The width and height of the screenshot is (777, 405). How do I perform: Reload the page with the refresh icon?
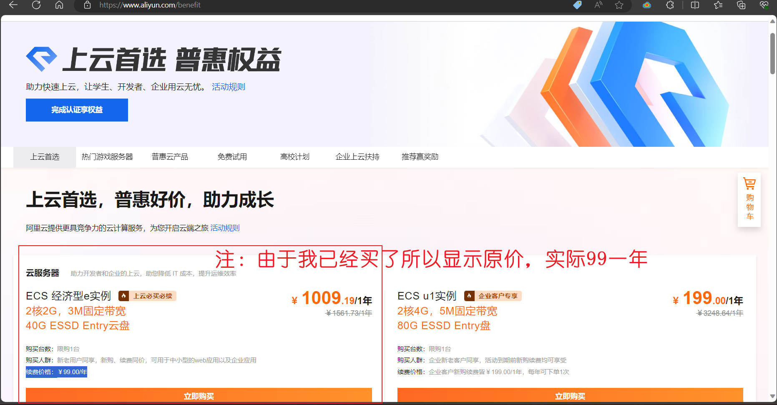pos(36,5)
